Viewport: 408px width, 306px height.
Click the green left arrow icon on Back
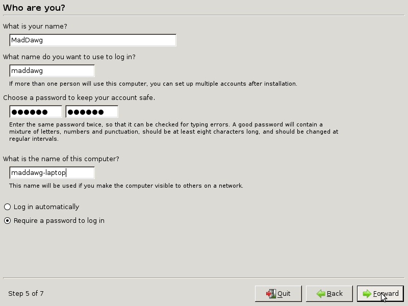[x=321, y=294]
